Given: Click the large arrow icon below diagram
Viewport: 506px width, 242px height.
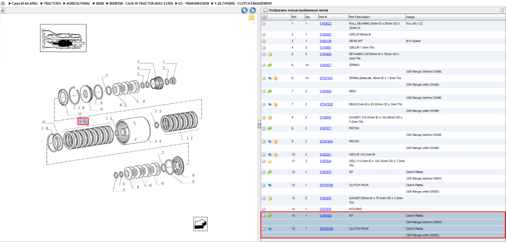Looking at the screenshot, I should coord(200,224).
